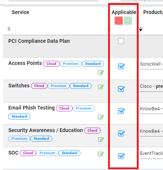Toggle the Switches applicable checkbox
The image size is (163, 170).
(121, 89)
